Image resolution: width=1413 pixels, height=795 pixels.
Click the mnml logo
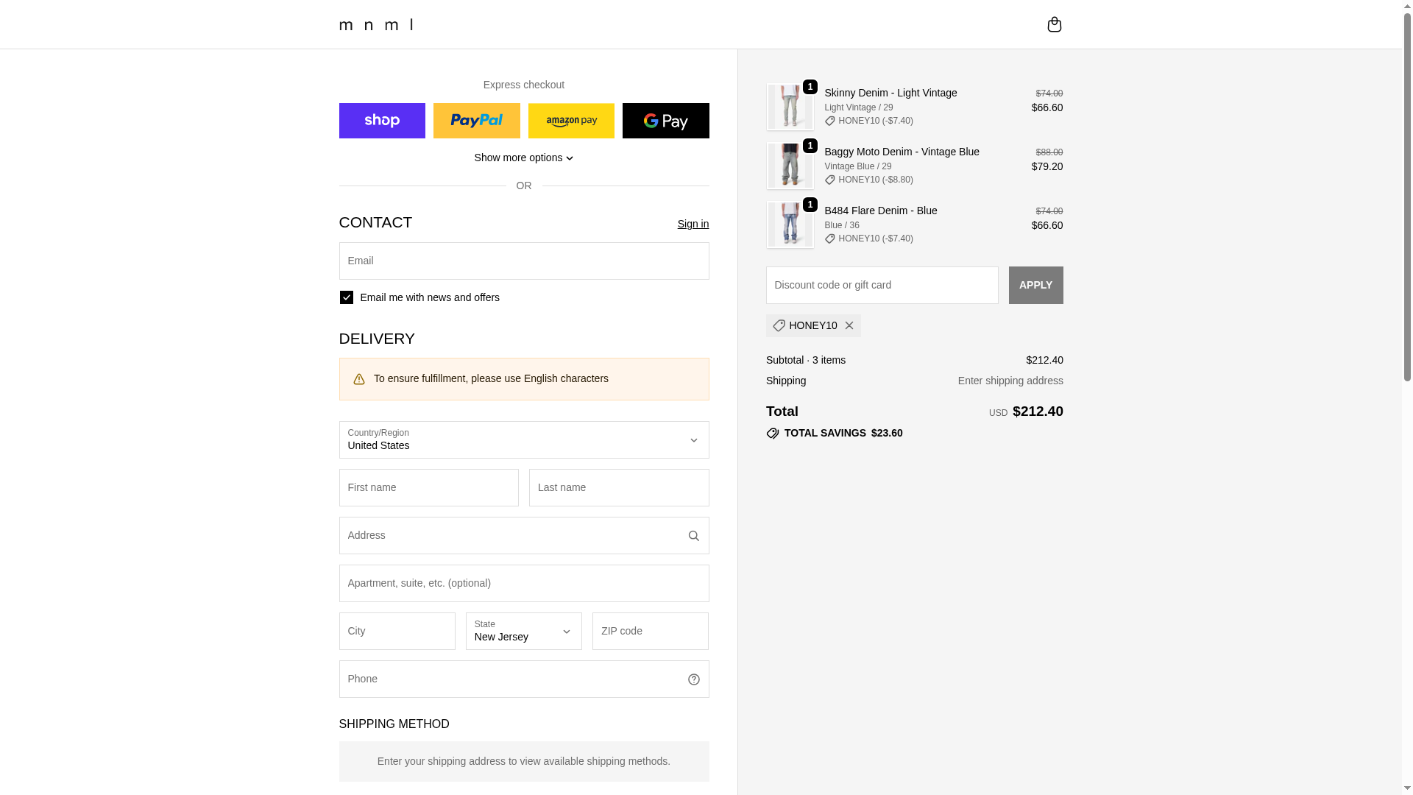pyautogui.click(x=376, y=25)
